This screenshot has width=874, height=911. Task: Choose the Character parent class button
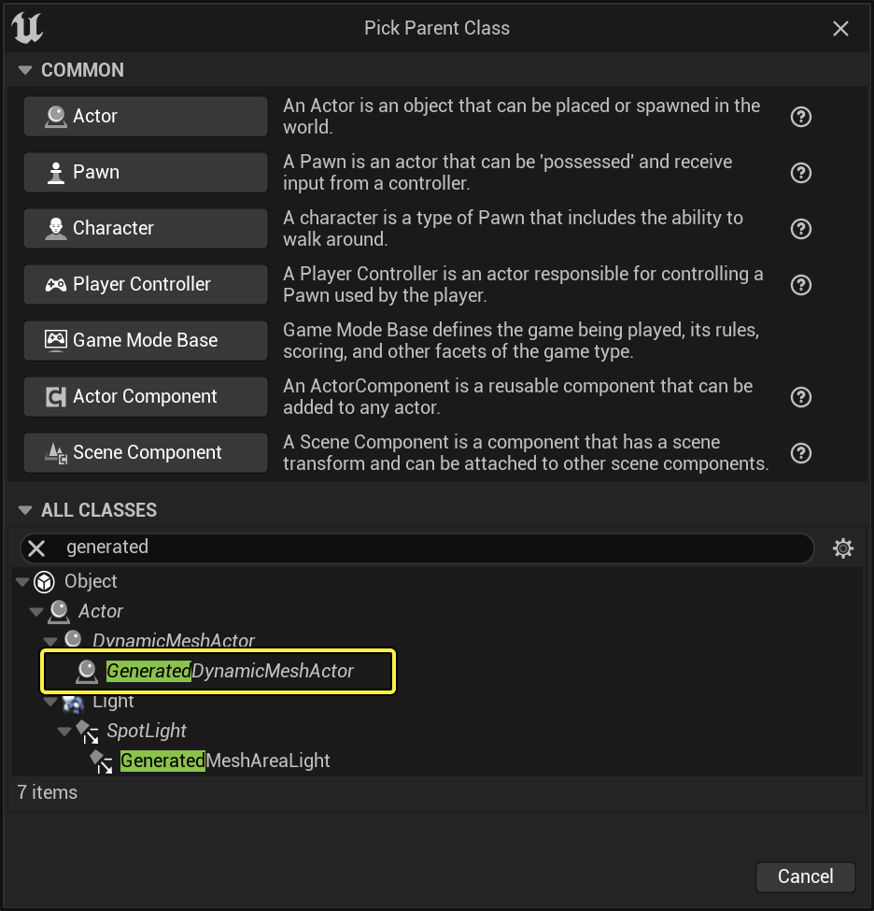[x=146, y=229]
